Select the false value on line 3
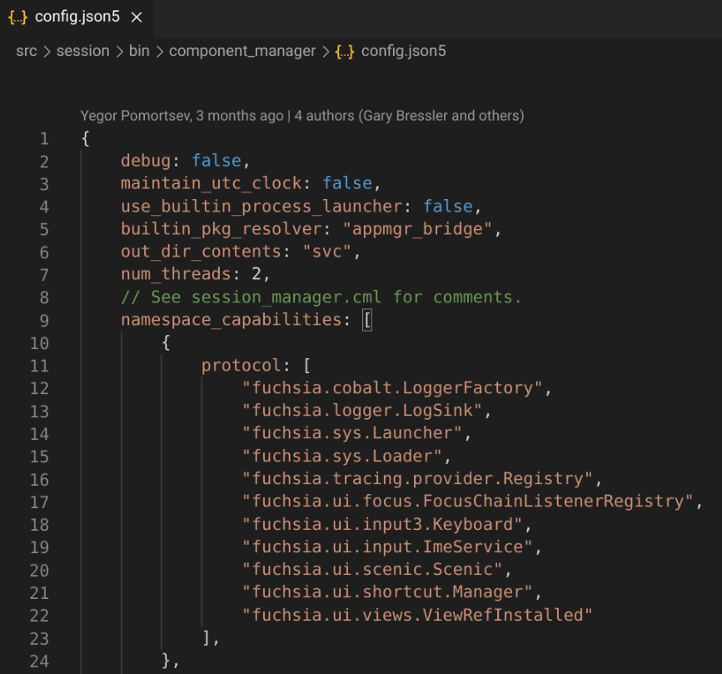This screenshot has width=722, height=674. [347, 182]
